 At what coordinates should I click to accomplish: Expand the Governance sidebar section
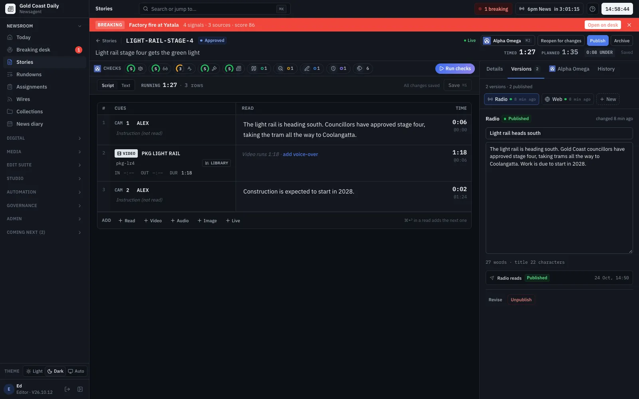click(x=44, y=205)
